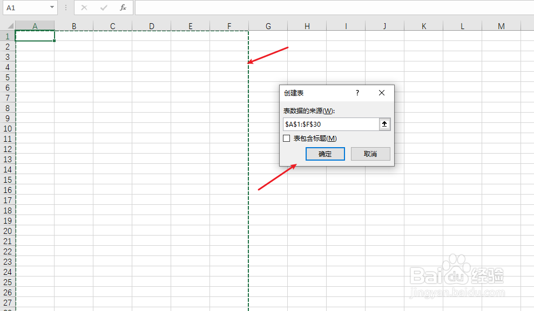Click cell L10 in the worksheet

(x=463, y=128)
